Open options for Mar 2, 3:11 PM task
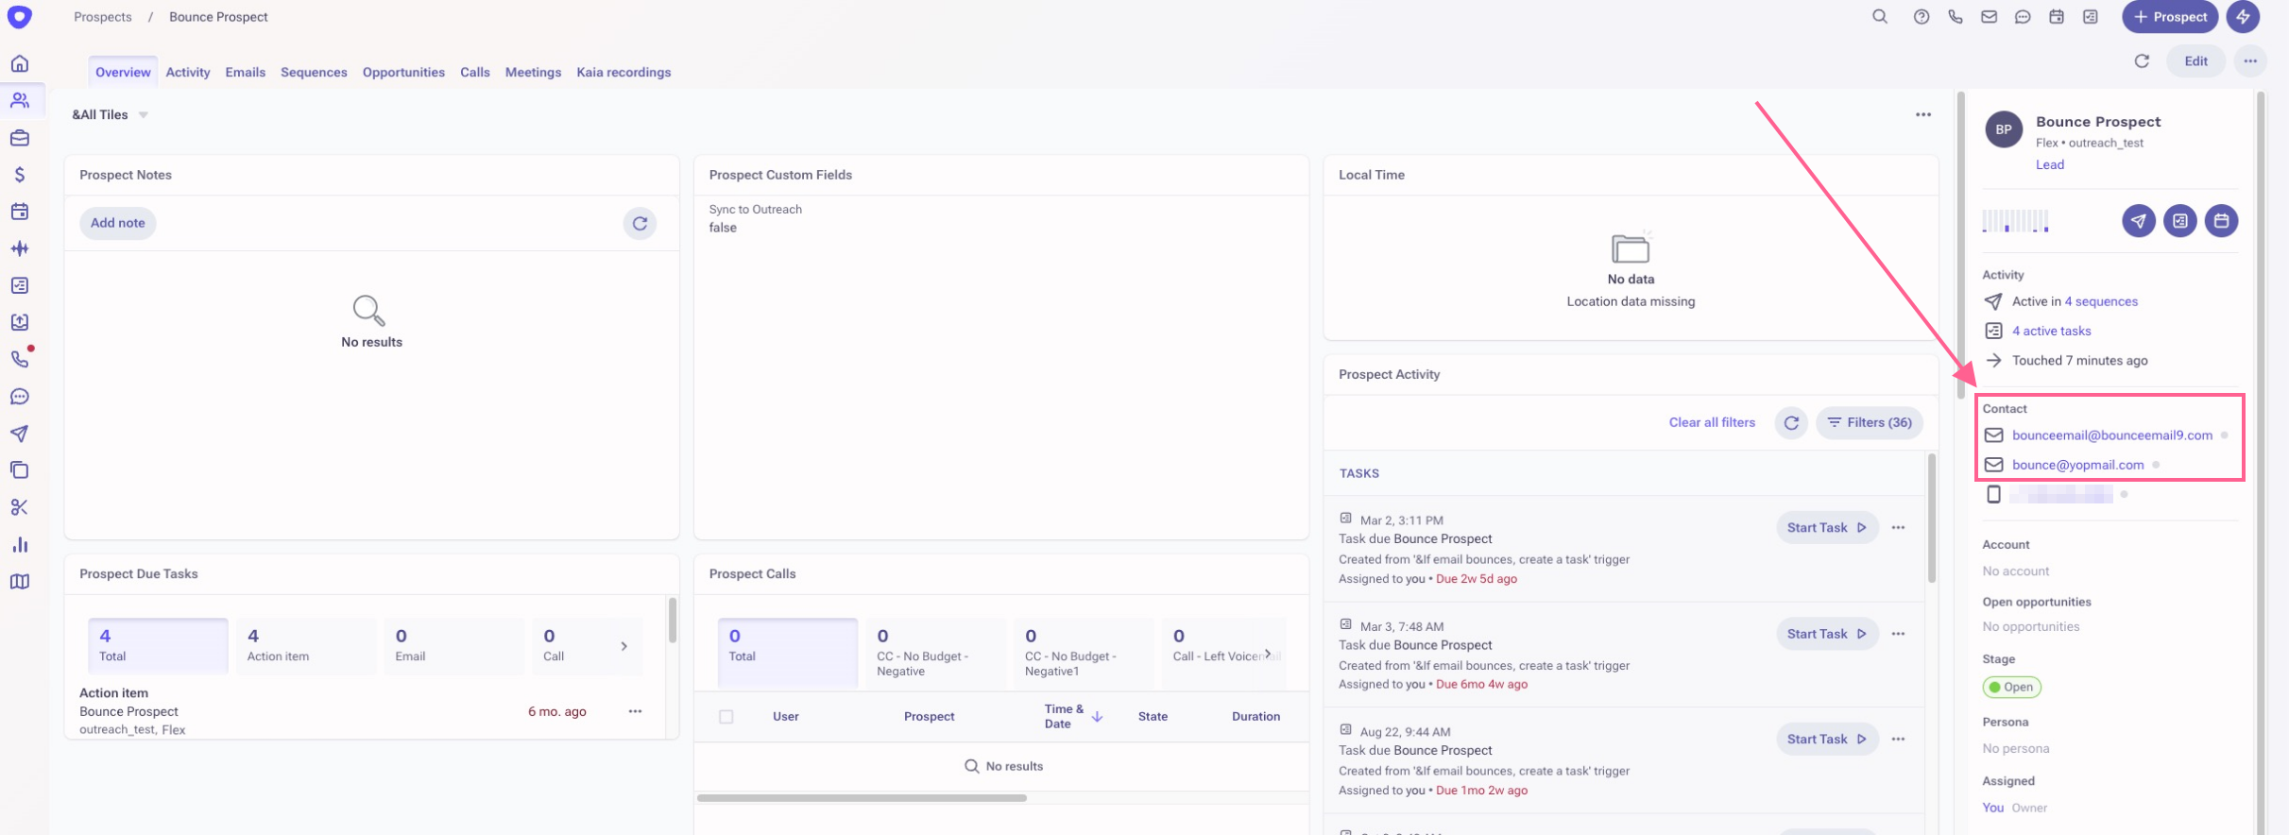2289x835 pixels. [1898, 528]
